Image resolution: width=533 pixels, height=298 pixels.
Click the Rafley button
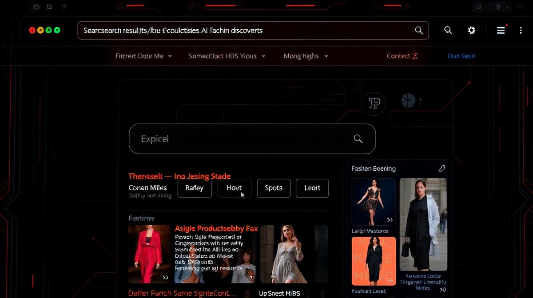pos(195,188)
